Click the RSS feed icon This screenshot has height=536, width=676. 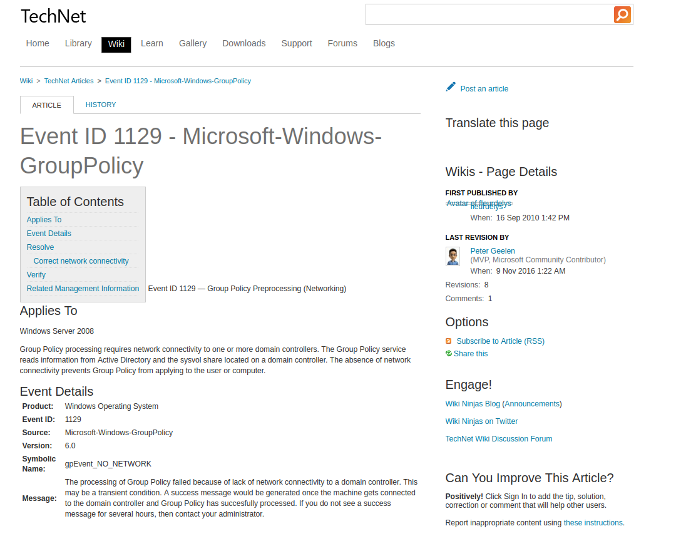[448, 341]
